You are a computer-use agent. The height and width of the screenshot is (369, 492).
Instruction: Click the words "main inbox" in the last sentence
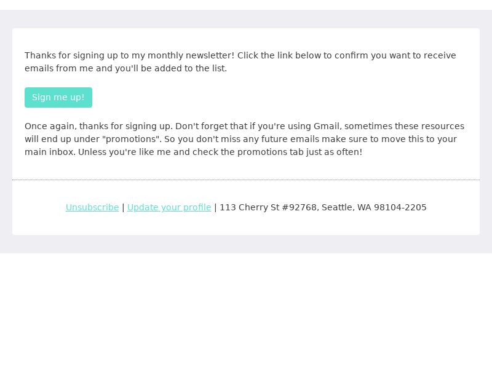tap(49, 152)
